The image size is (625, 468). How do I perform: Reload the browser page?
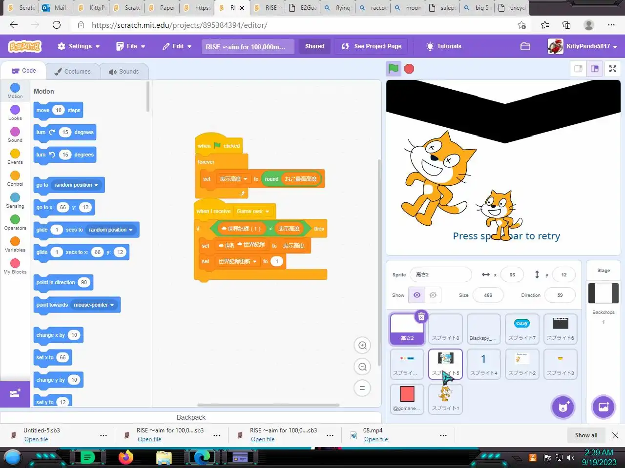pyautogui.click(x=57, y=25)
